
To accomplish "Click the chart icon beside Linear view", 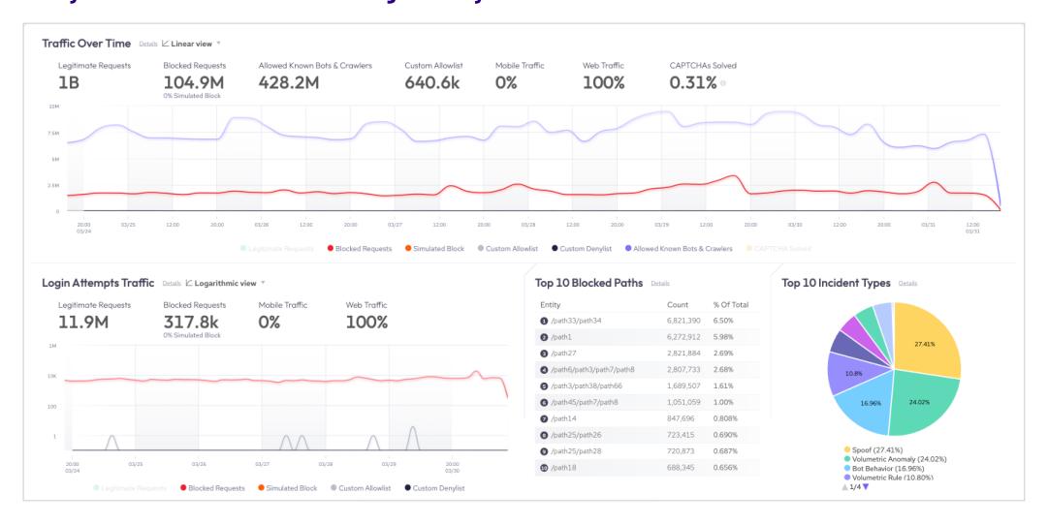I will (x=165, y=44).
